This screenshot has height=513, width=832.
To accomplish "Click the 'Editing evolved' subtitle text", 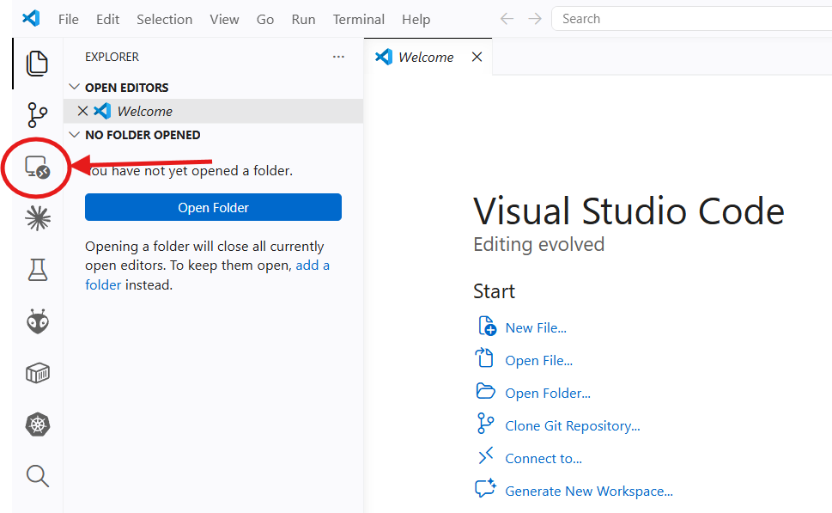I will tap(538, 244).
